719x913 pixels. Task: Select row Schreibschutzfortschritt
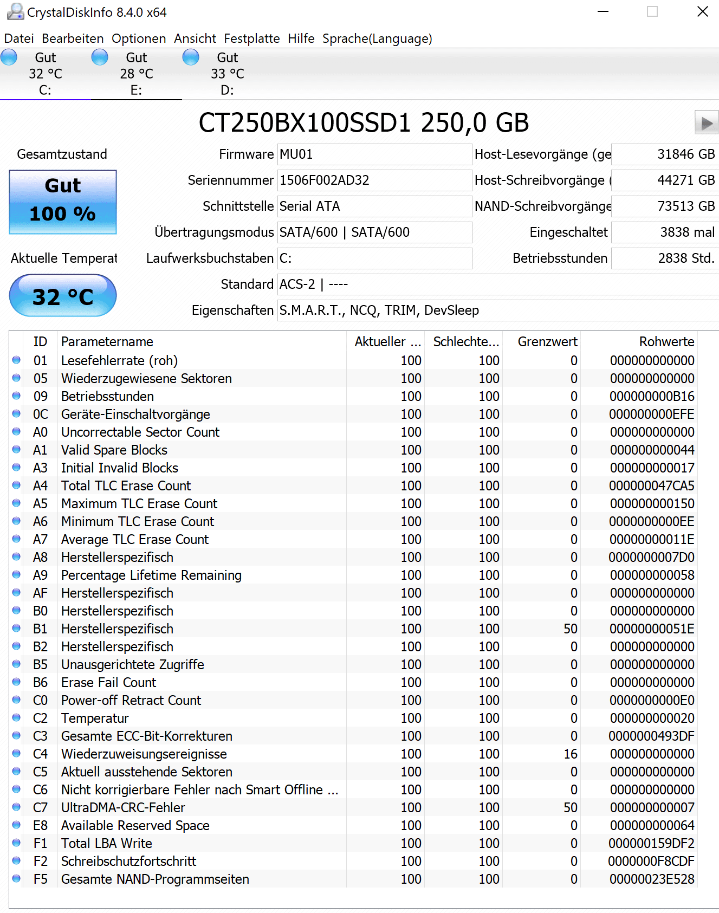pyautogui.click(x=353, y=861)
